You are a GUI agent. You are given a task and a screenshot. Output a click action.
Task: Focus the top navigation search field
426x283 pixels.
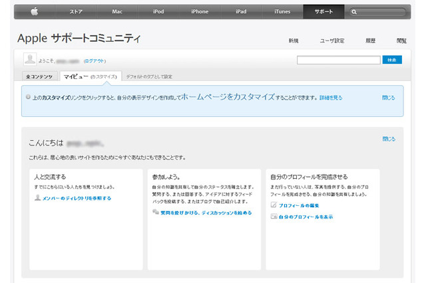pyautogui.click(x=377, y=12)
